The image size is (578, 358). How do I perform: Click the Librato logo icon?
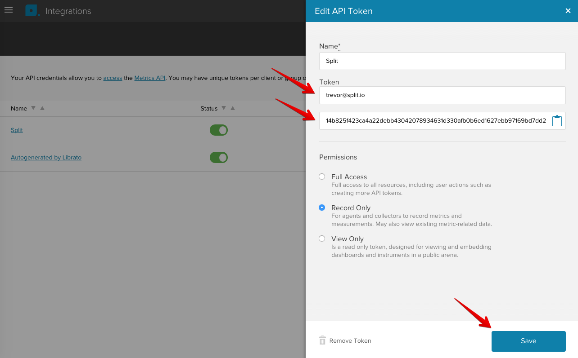[x=32, y=11]
